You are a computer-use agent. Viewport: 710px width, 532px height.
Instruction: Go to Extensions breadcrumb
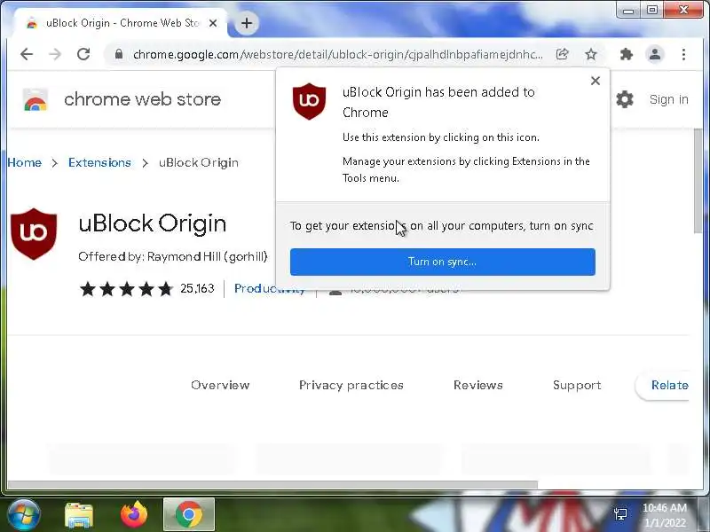click(99, 163)
